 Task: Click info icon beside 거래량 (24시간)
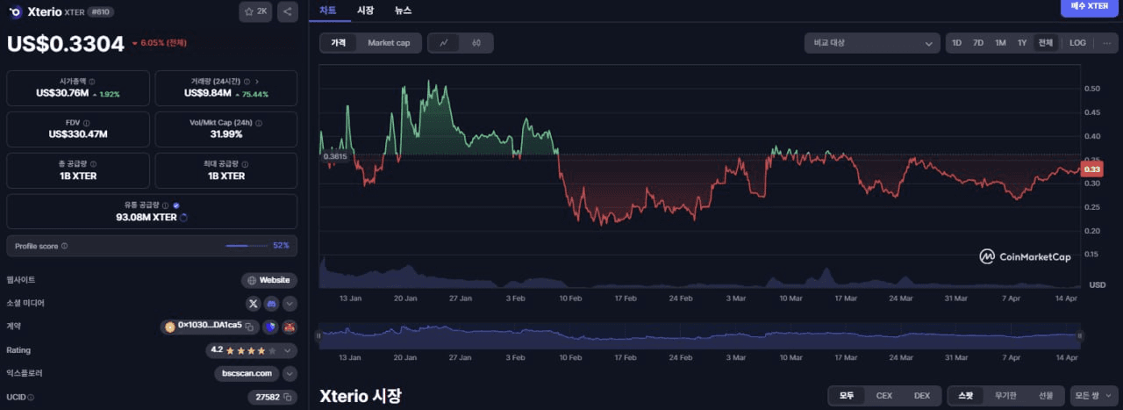click(x=246, y=81)
